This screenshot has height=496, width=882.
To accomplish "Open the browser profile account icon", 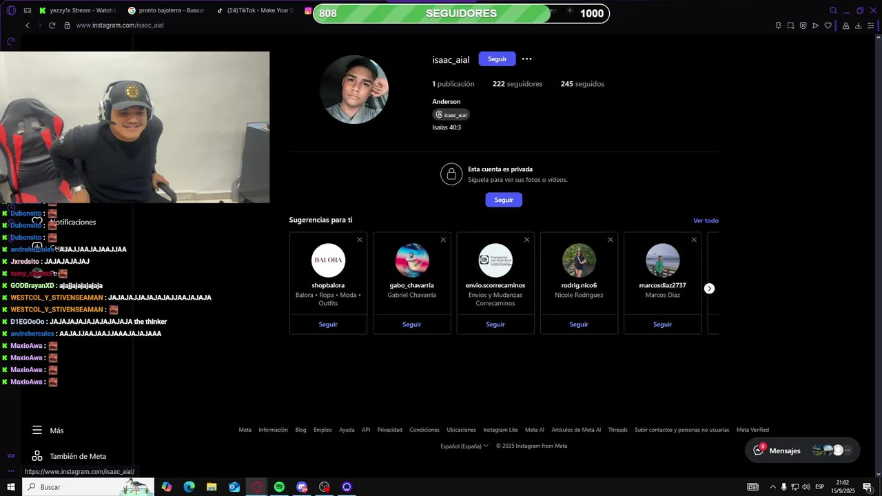I will tap(845, 25).
